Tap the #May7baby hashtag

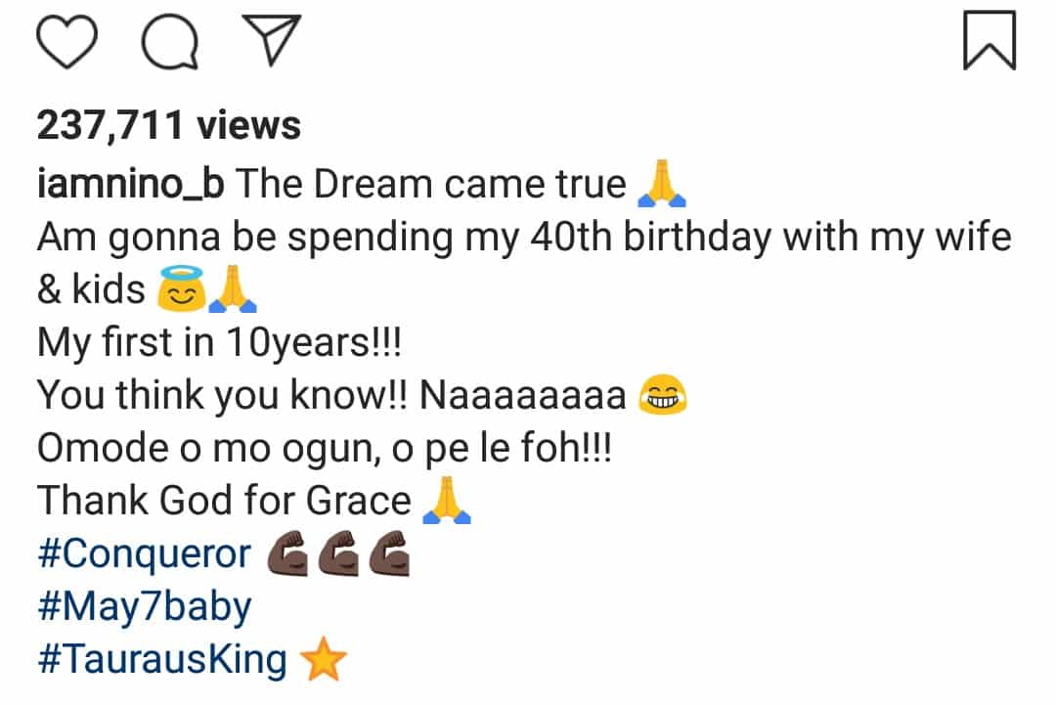[144, 607]
